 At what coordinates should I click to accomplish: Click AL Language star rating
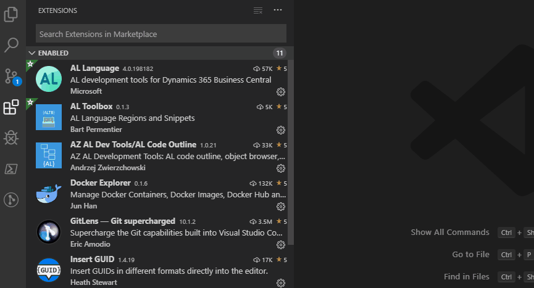click(282, 68)
